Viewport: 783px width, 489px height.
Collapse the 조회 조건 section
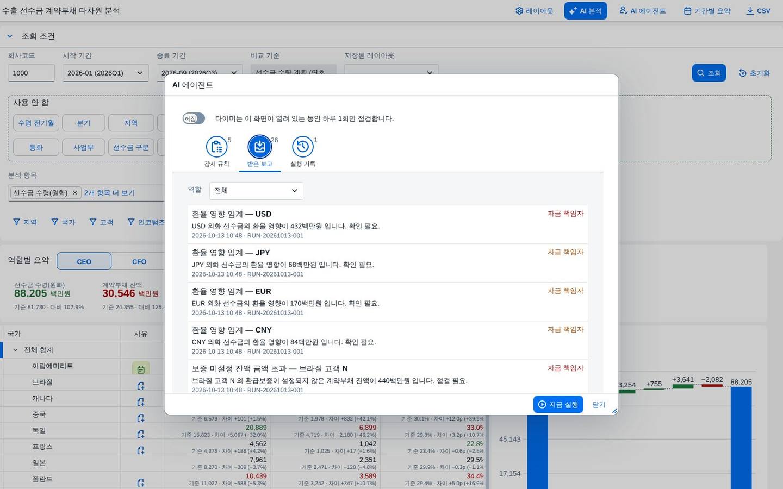(x=10, y=36)
